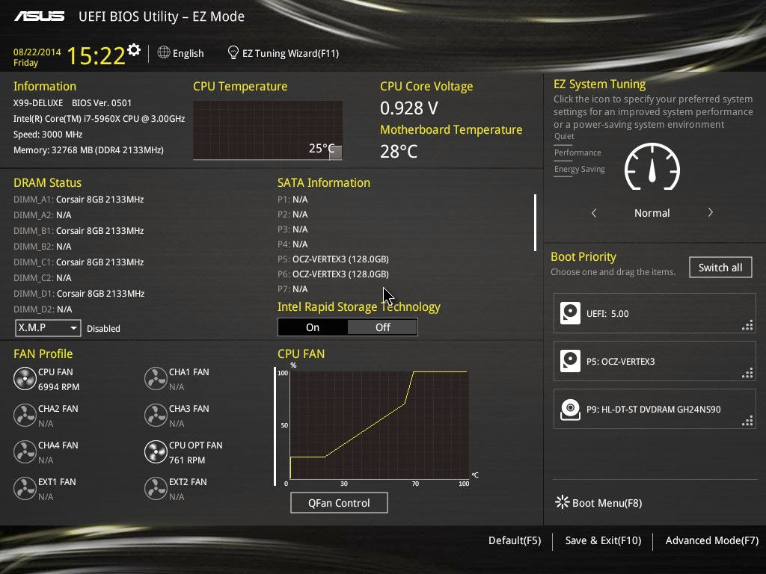Select next EZ System Tuning mode arrow

click(711, 213)
